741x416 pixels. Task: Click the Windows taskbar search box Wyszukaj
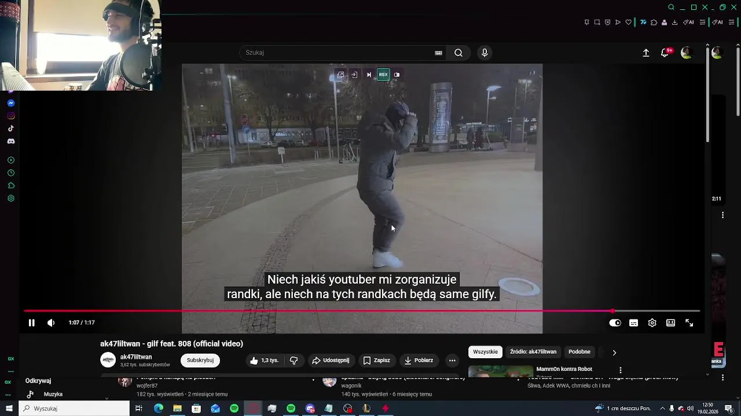74,408
